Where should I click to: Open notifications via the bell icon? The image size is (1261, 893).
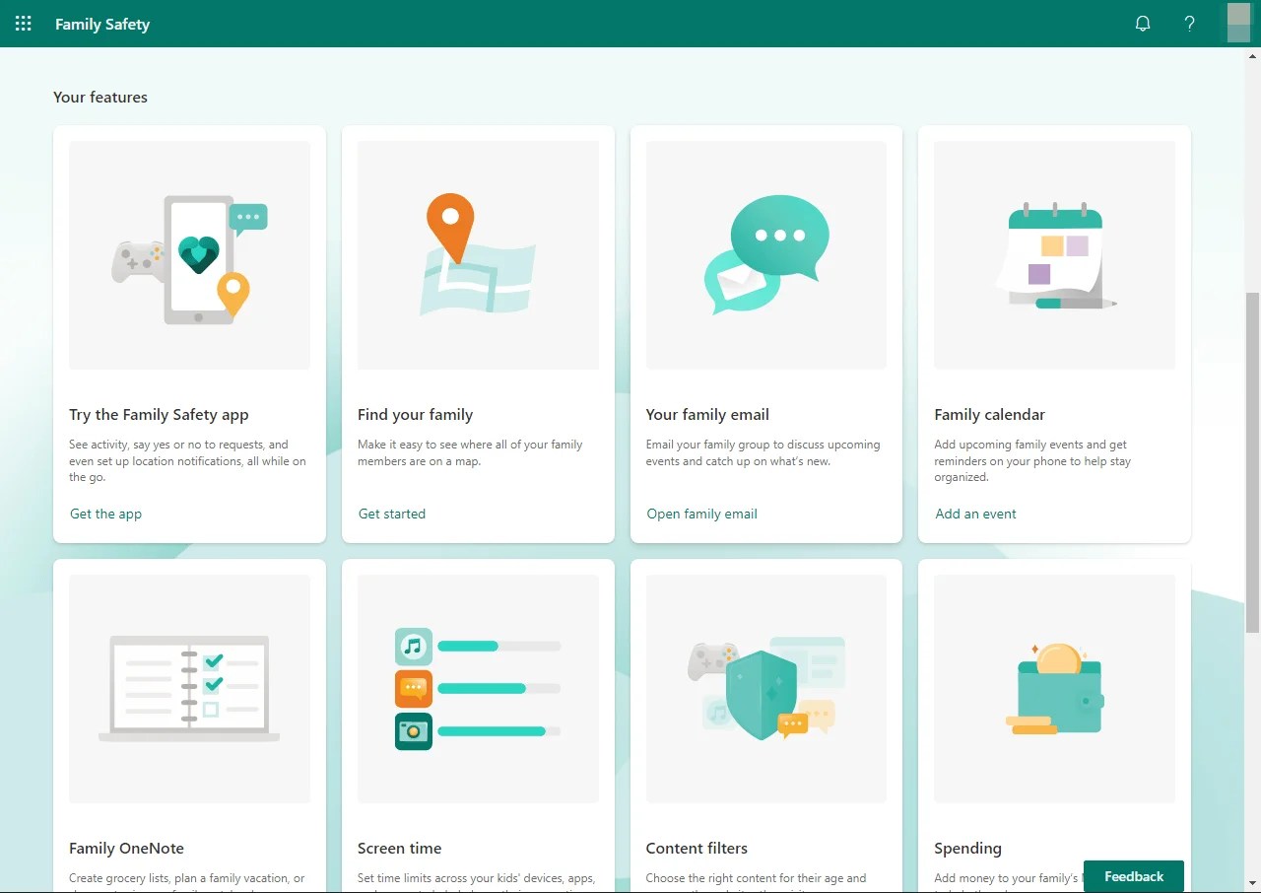[1143, 23]
